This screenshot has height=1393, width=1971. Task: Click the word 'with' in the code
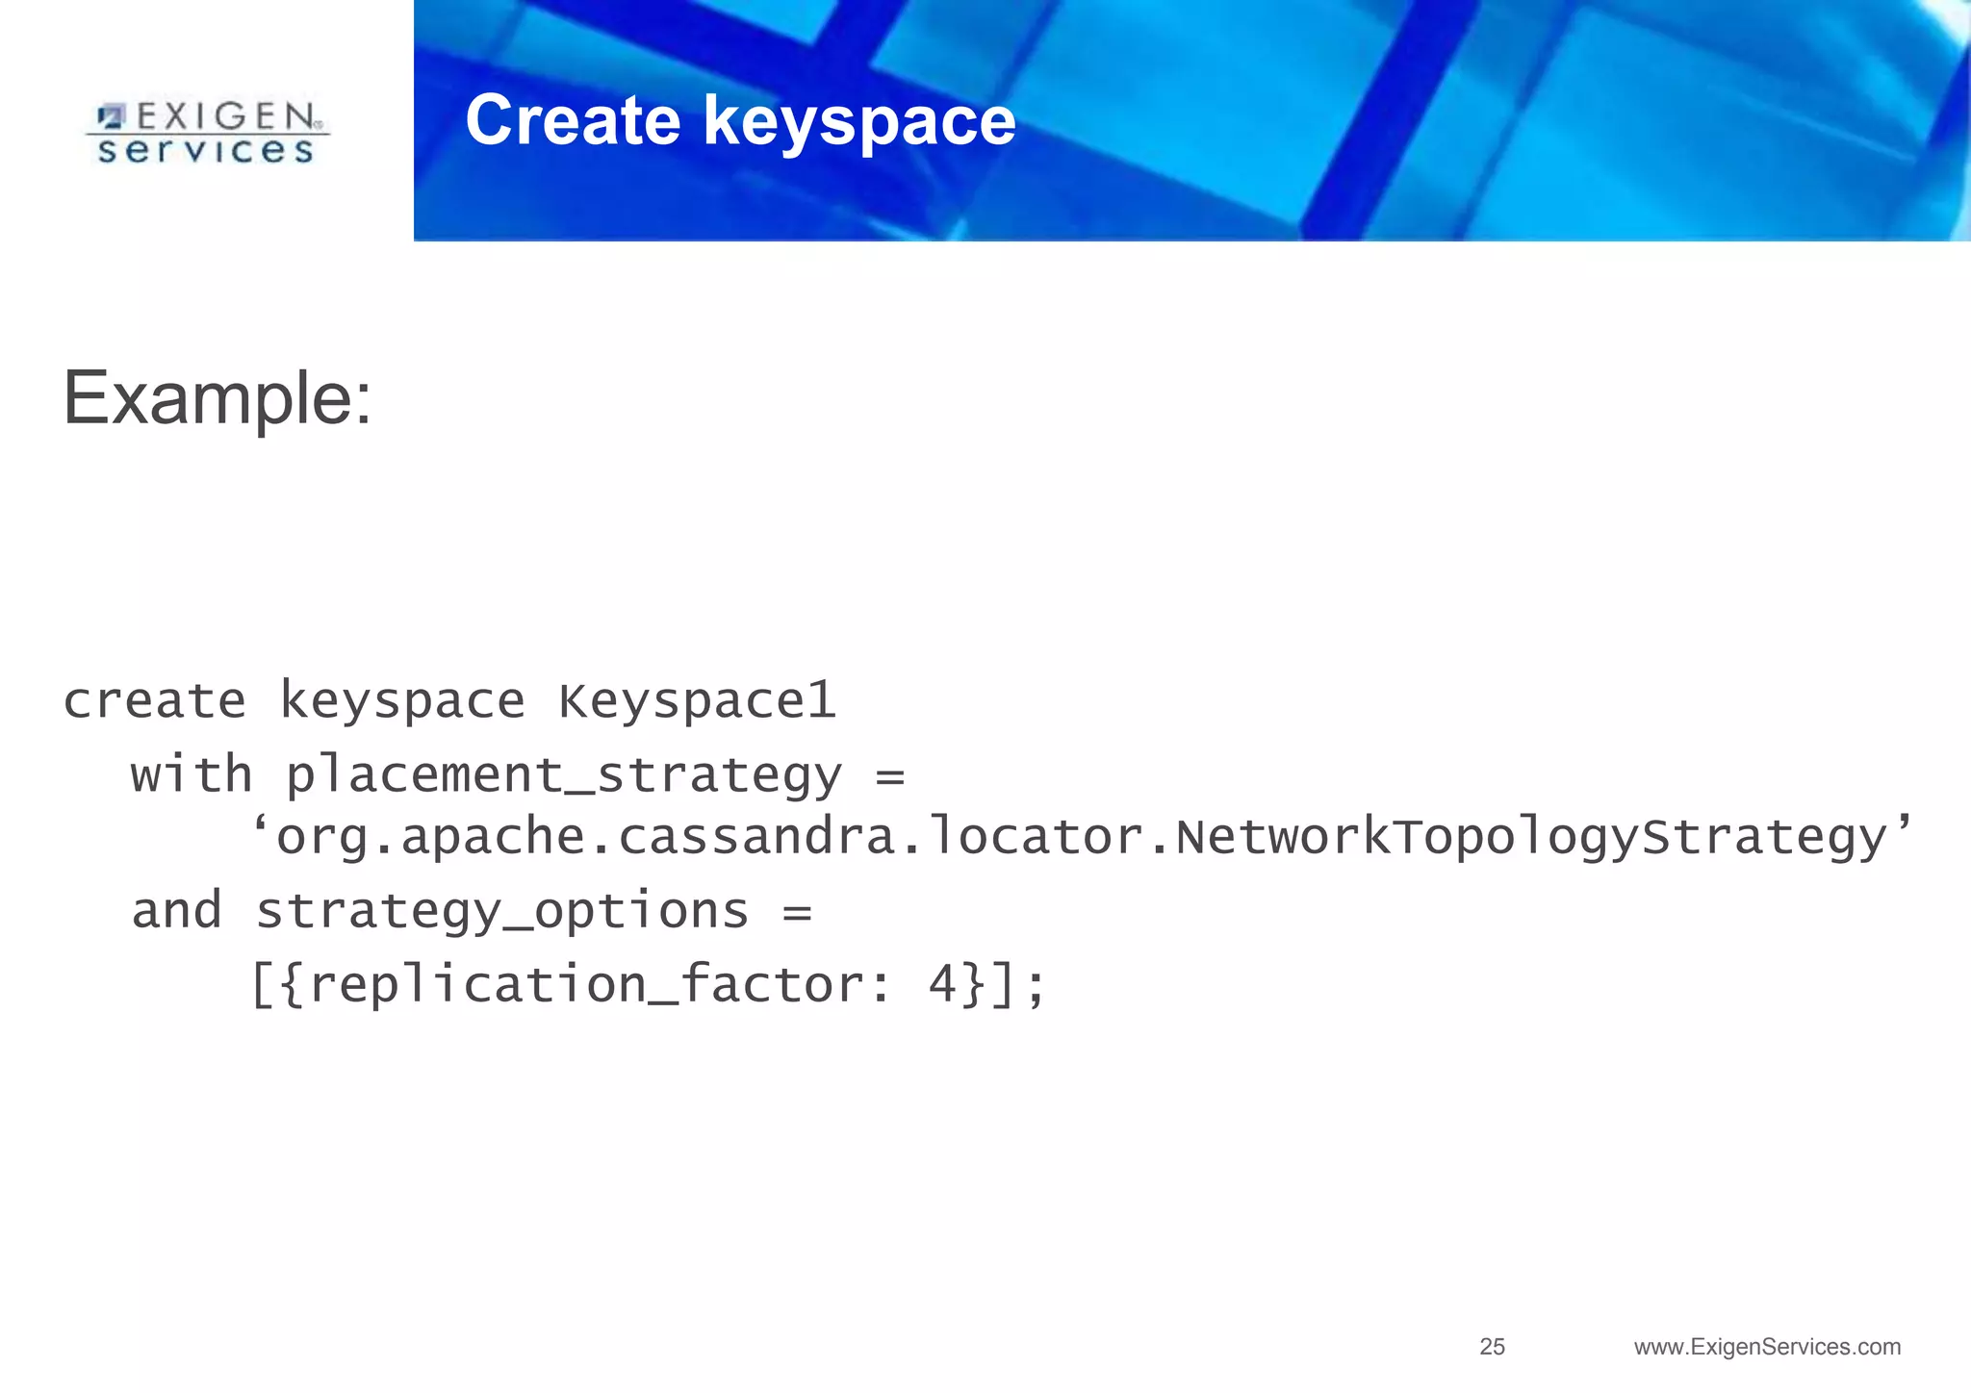pyautogui.click(x=192, y=775)
